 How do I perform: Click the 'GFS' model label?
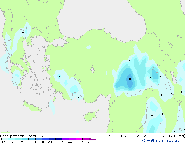pyautogui.click(x=44, y=136)
